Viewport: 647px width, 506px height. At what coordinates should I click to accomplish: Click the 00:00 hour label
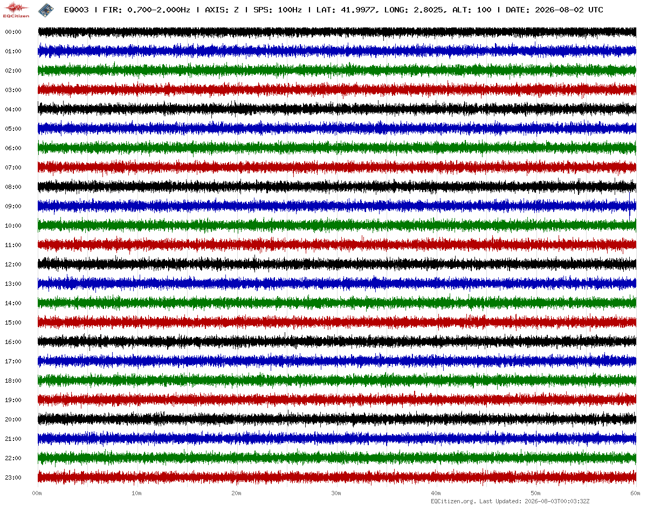[x=13, y=32]
